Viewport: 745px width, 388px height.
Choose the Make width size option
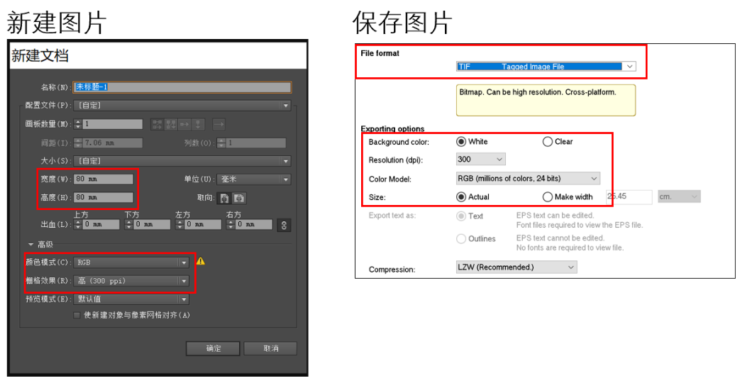(x=547, y=196)
